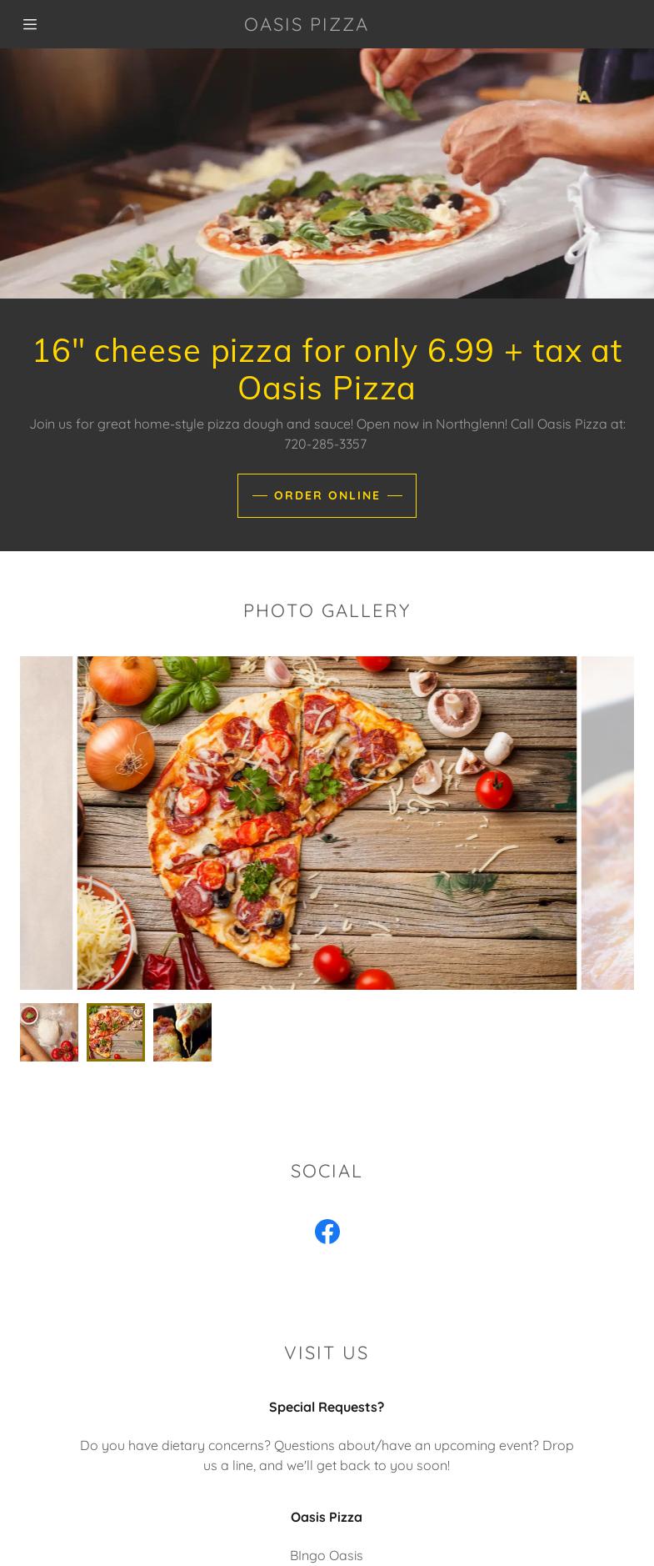The height and width of the screenshot is (1566, 654).
Task: Open the main sliced pizza gallery photo
Action: tap(327, 823)
